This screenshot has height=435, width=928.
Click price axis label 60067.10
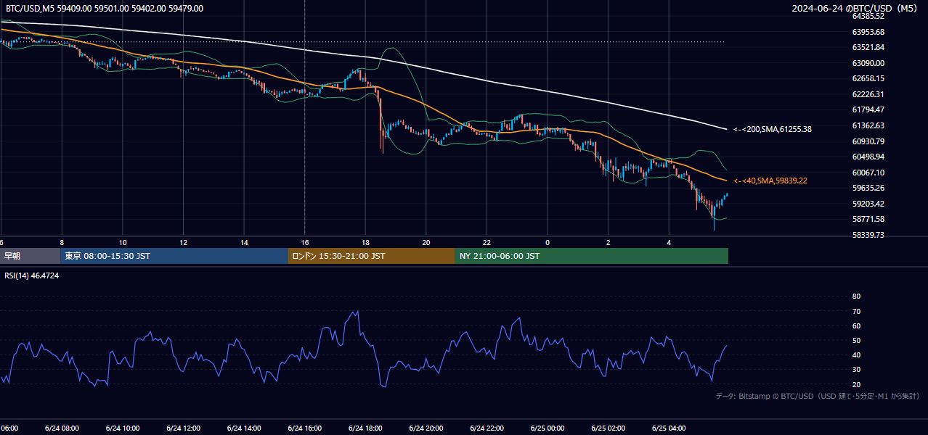(x=868, y=173)
